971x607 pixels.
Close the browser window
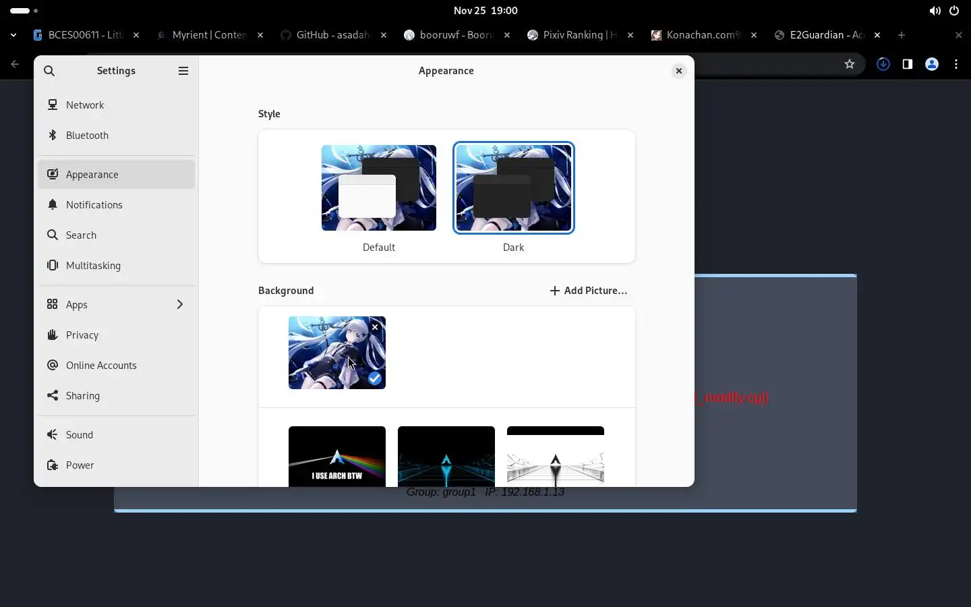[959, 35]
